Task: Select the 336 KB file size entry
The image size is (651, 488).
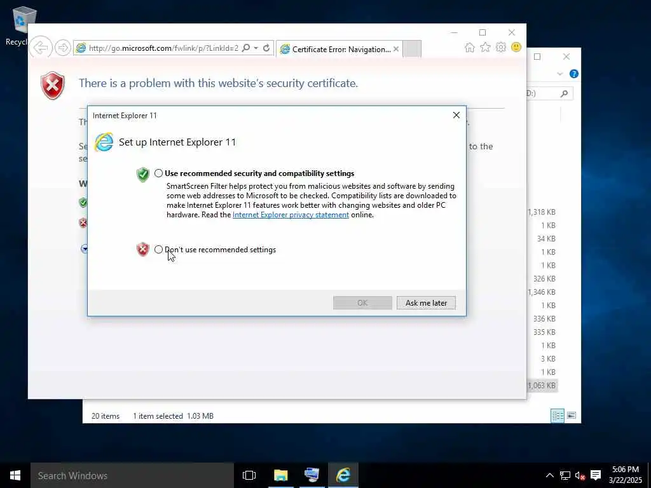Action: (544, 319)
